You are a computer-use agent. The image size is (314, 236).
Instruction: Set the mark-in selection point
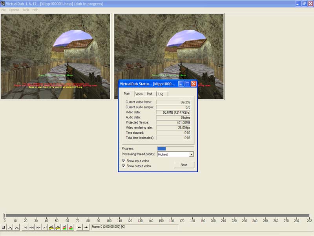[80, 227]
